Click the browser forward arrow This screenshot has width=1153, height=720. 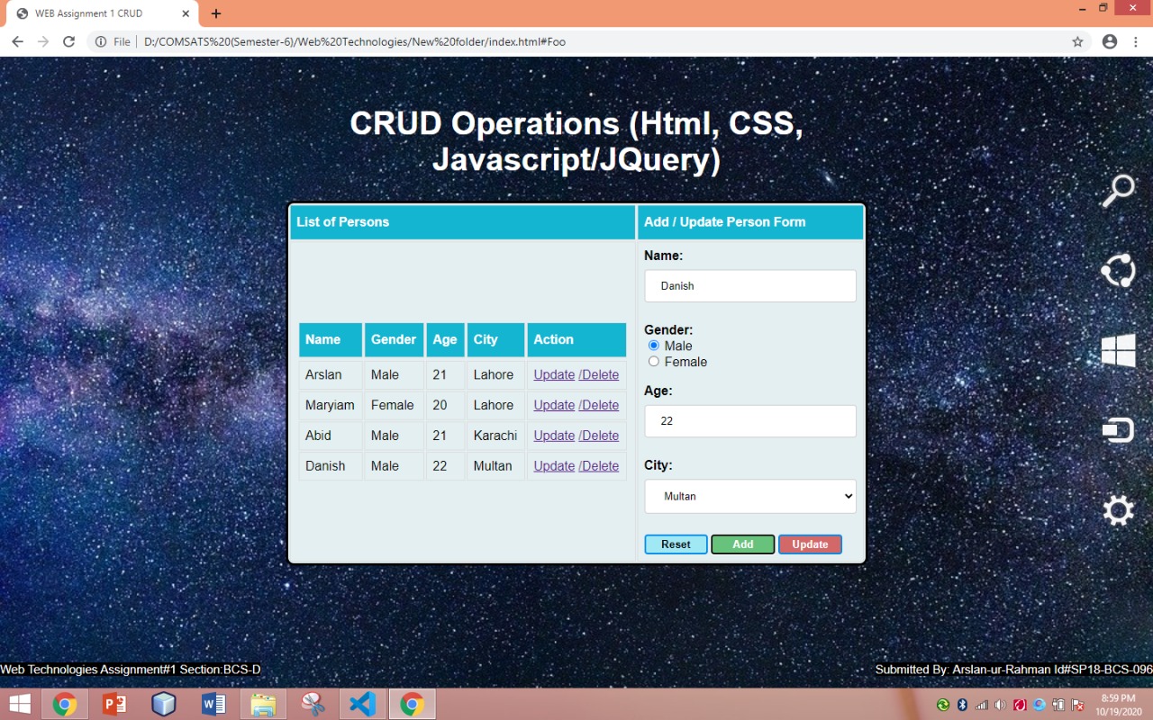pos(43,41)
